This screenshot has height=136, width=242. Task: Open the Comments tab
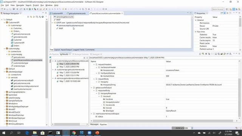click(90, 50)
